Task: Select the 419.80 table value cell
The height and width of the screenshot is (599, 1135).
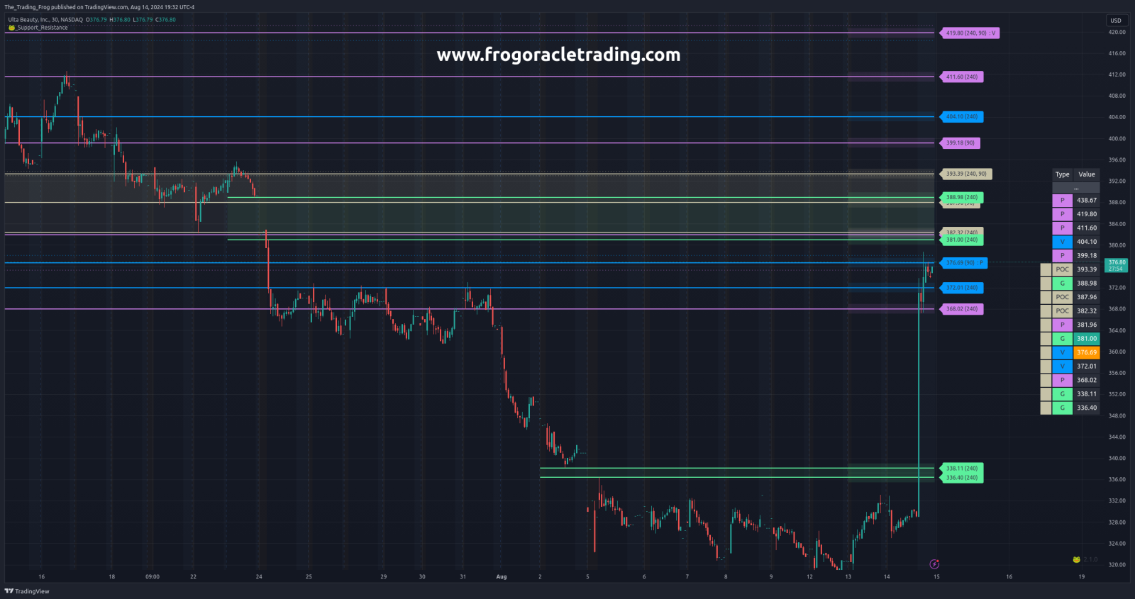Action: point(1087,214)
